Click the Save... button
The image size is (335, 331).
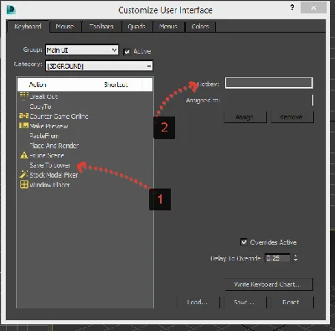[x=245, y=302]
